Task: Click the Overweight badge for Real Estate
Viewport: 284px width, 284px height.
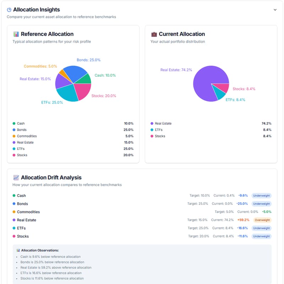Action: pyautogui.click(x=262, y=220)
